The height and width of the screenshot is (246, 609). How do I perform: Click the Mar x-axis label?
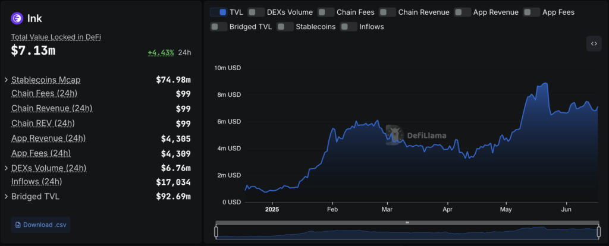pyautogui.click(x=387, y=209)
